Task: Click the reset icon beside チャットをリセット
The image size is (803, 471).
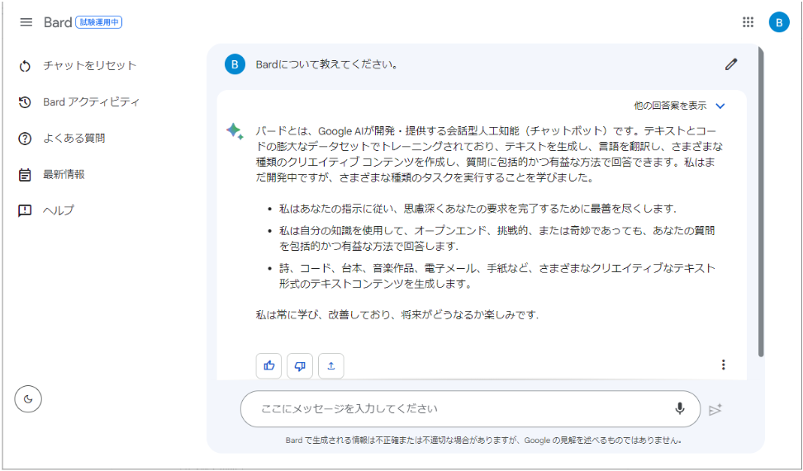Action: [25, 66]
